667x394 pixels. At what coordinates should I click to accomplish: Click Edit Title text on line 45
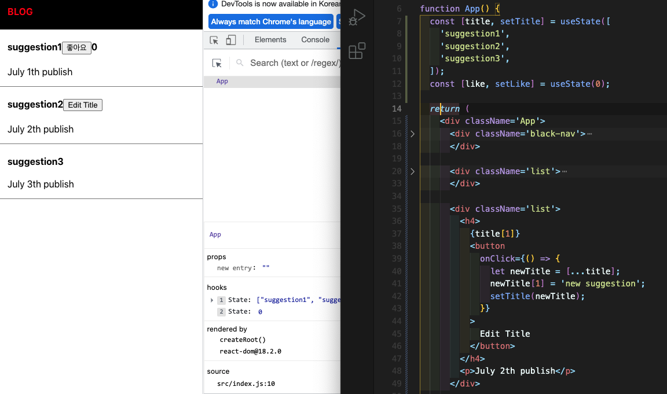point(505,334)
